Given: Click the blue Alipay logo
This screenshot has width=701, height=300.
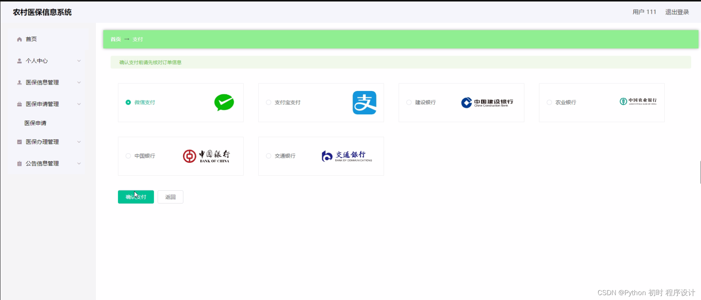Looking at the screenshot, I should coord(365,102).
